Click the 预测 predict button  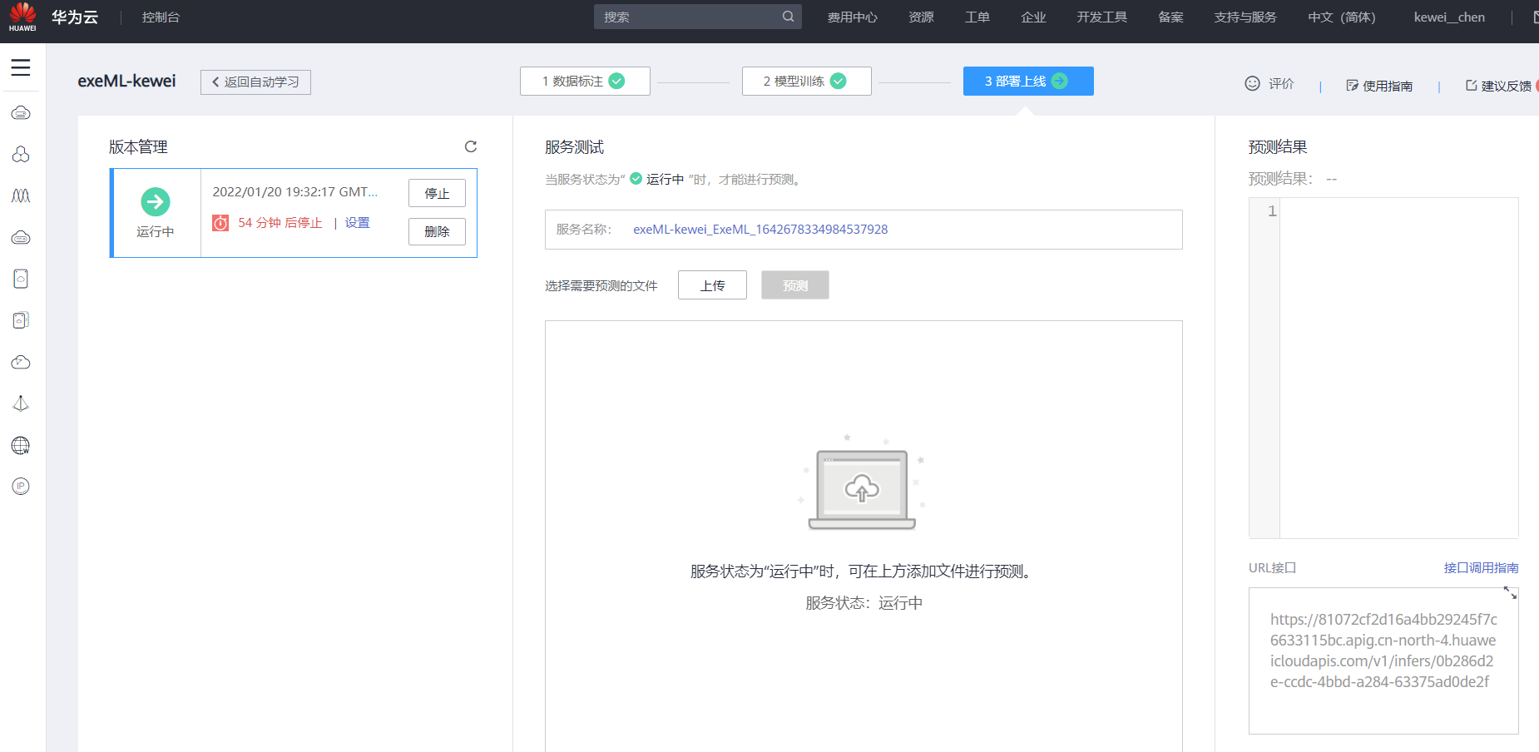point(795,285)
